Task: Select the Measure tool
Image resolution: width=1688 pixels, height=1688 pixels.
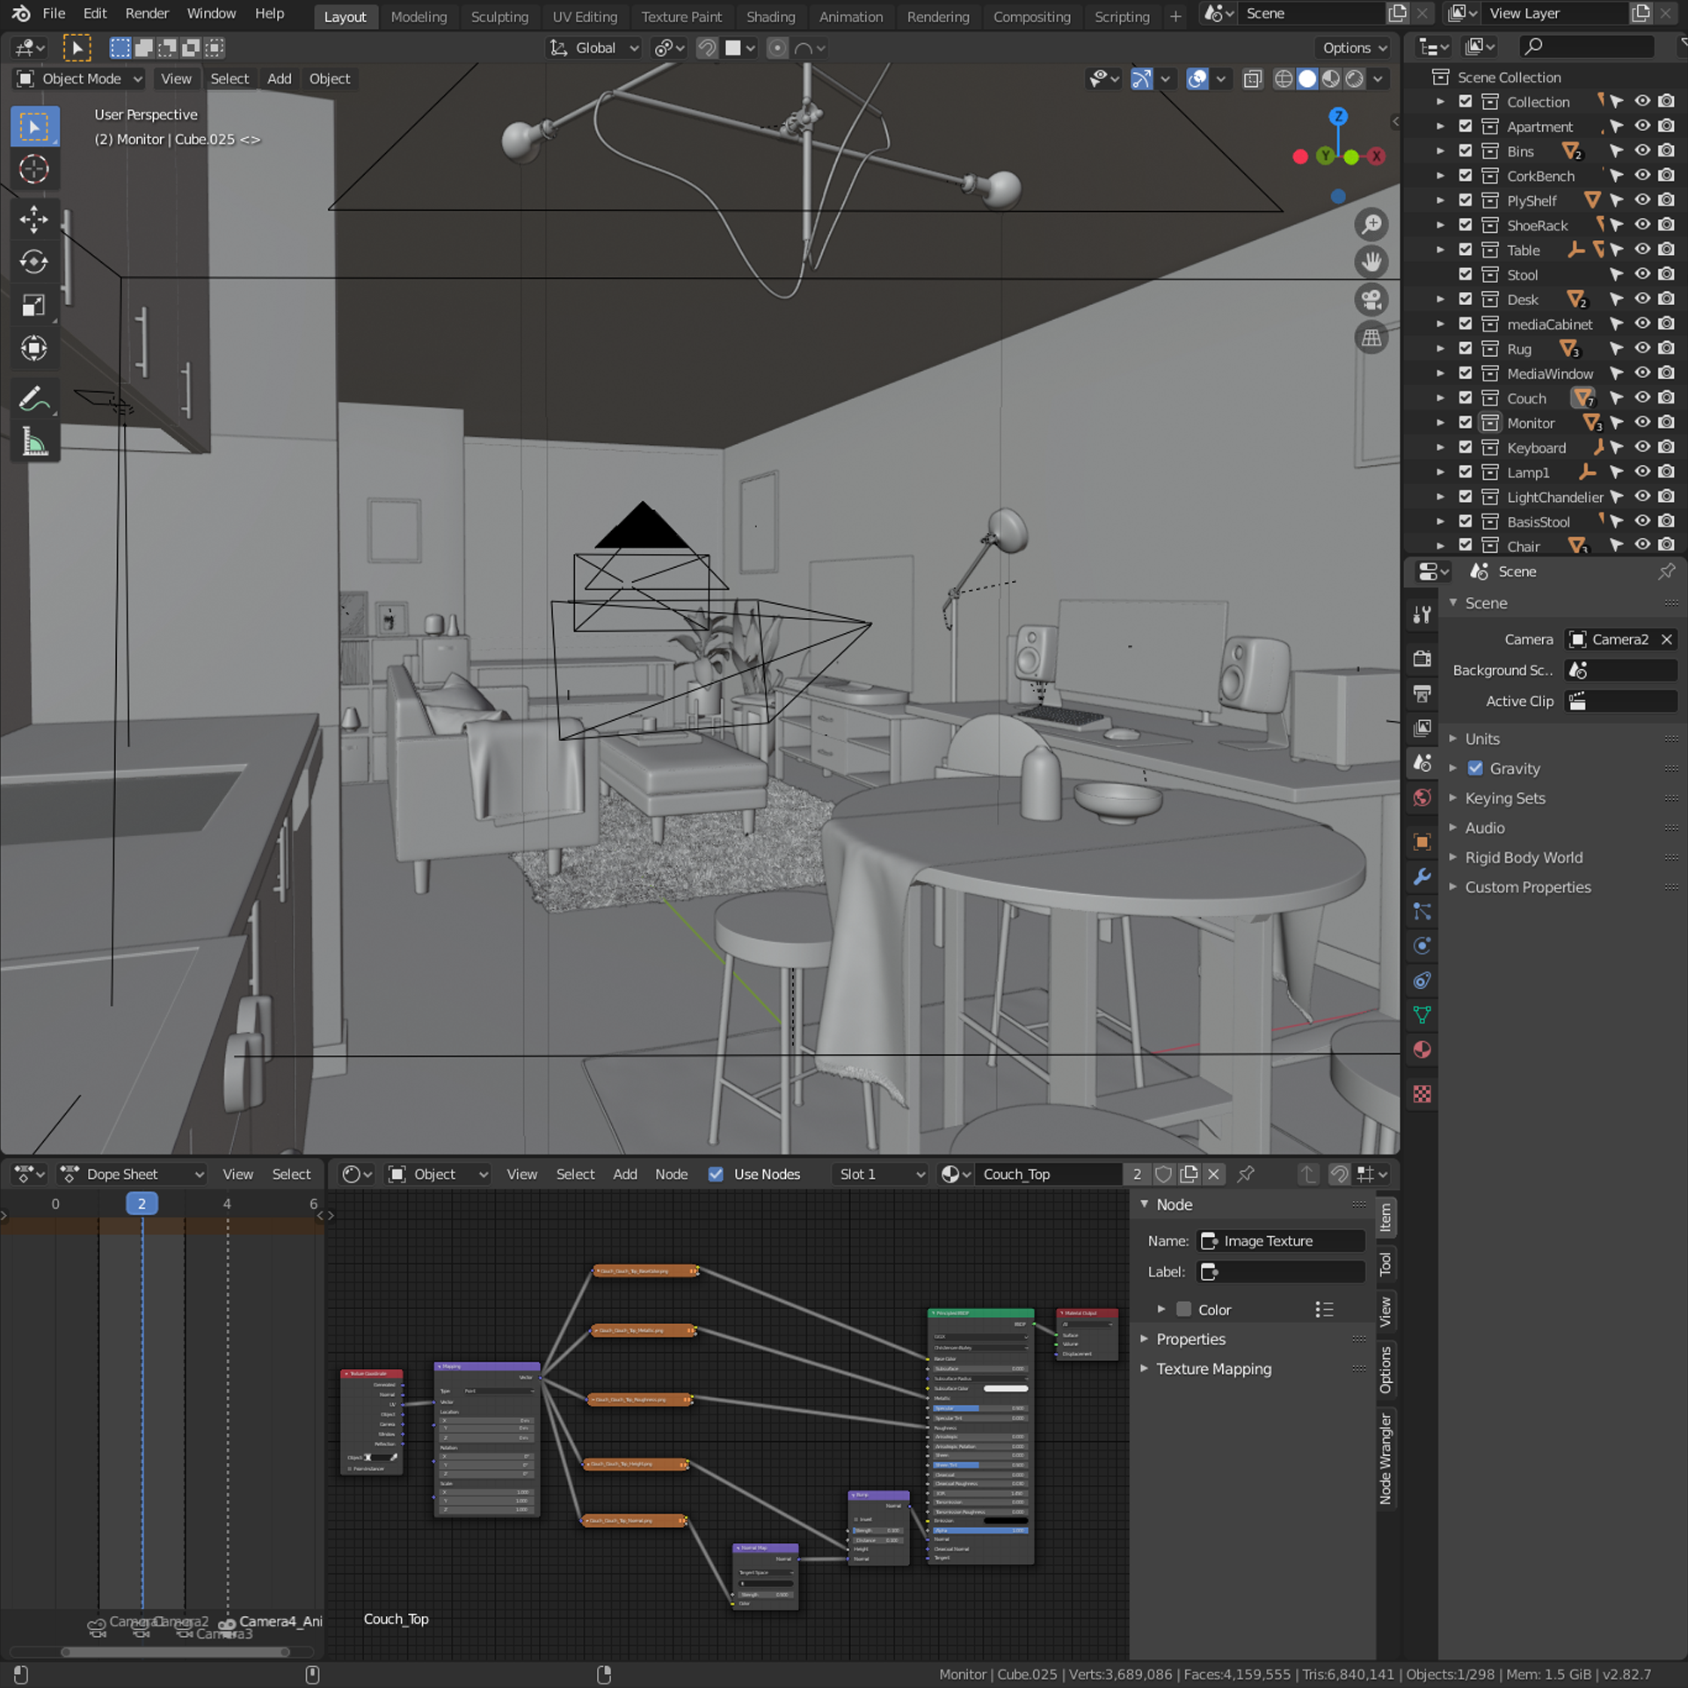Action: pyautogui.click(x=33, y=443)
